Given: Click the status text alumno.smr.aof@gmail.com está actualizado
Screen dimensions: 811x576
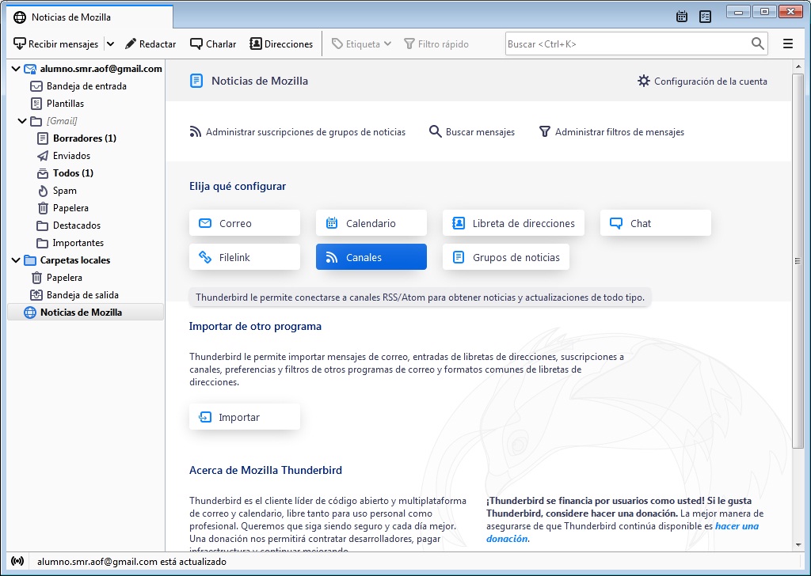Looking at the screenshot, I should click(131, 562).
